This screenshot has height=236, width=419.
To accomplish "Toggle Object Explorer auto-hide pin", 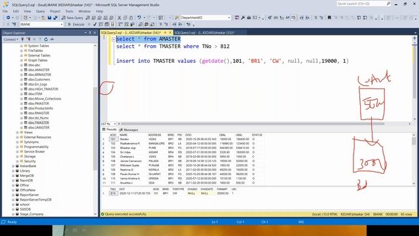I will (x=90, y=33).
